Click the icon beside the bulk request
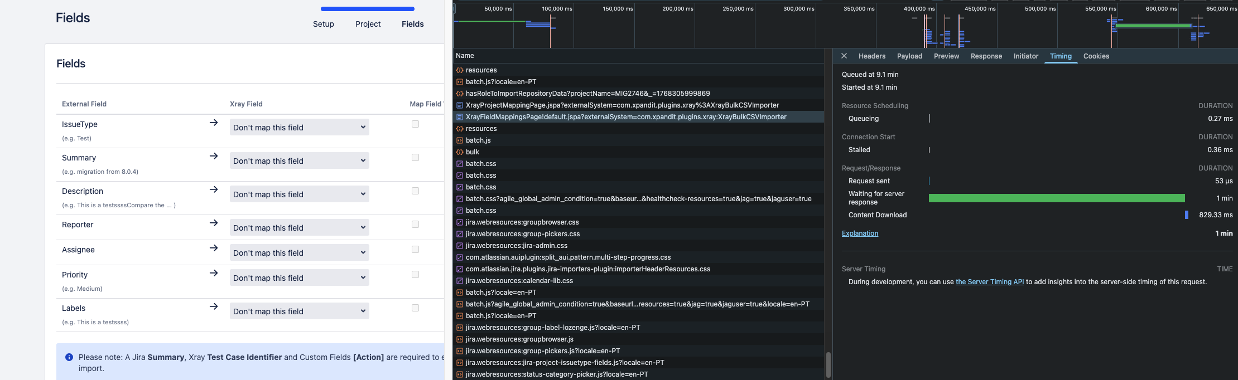The height and width of the screenshot is (380, 1238). point(460,152)
